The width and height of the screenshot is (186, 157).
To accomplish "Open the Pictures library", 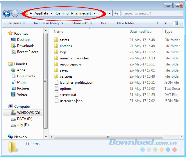I will click(20, 88).
